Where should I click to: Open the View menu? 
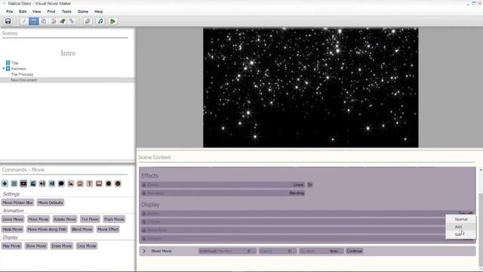coord(37,11)
